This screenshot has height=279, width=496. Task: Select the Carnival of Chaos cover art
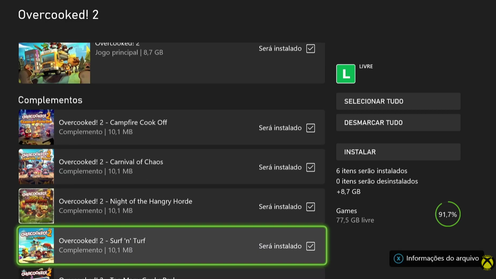[36, 167]
